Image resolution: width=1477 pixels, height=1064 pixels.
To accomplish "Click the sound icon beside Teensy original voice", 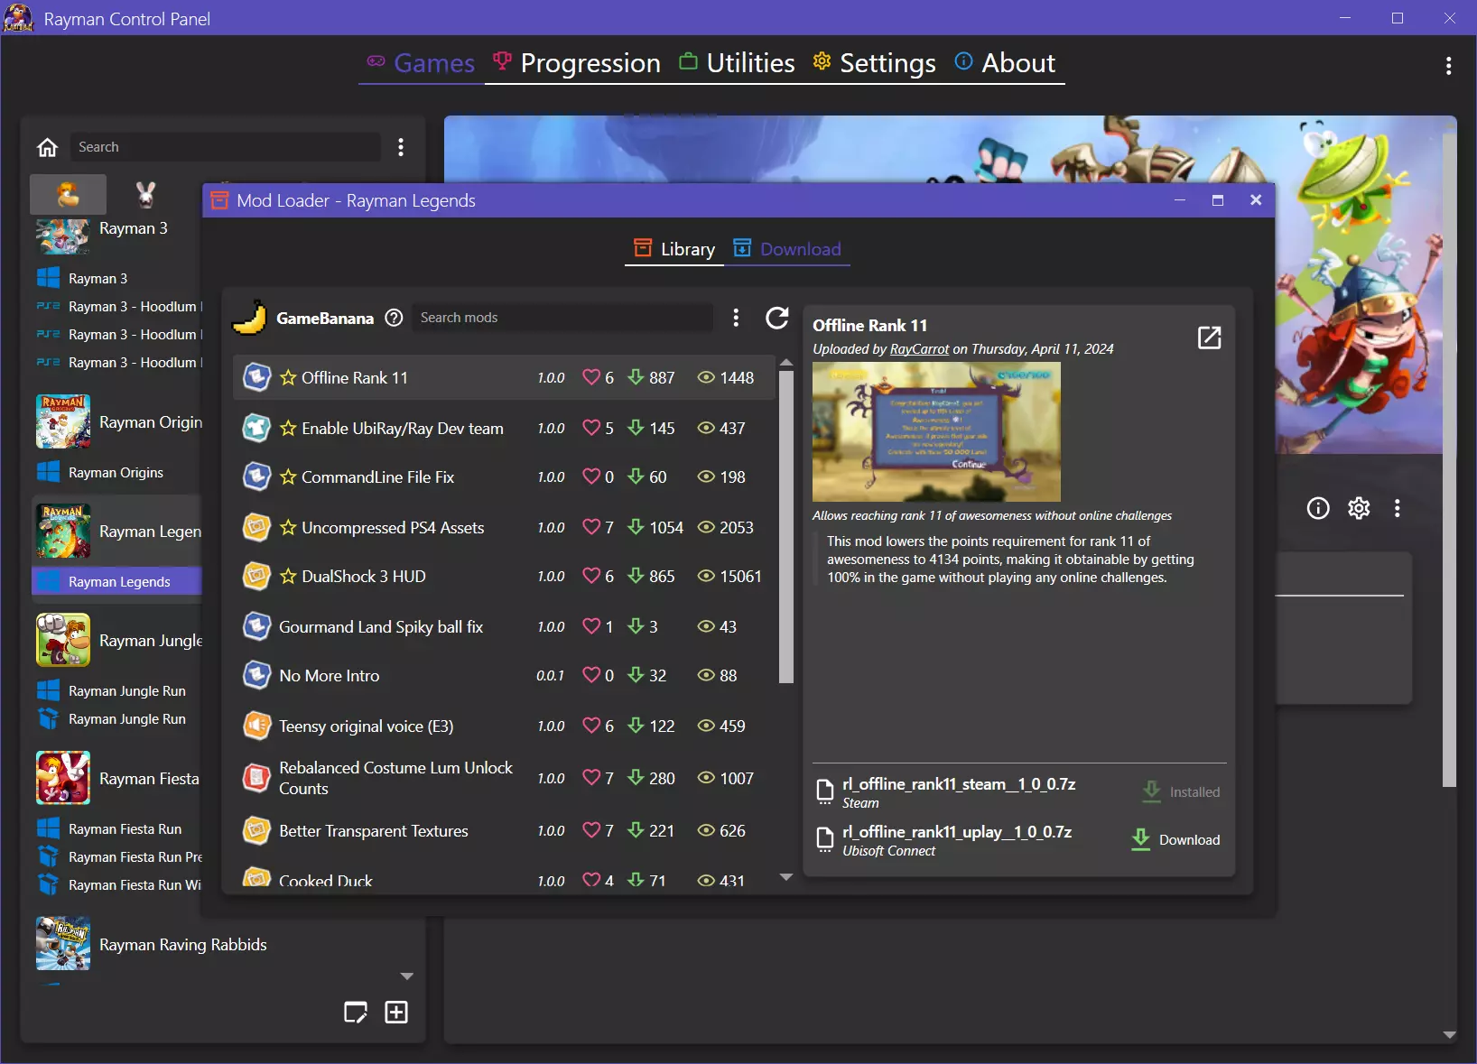I will (x=257, y=726).
